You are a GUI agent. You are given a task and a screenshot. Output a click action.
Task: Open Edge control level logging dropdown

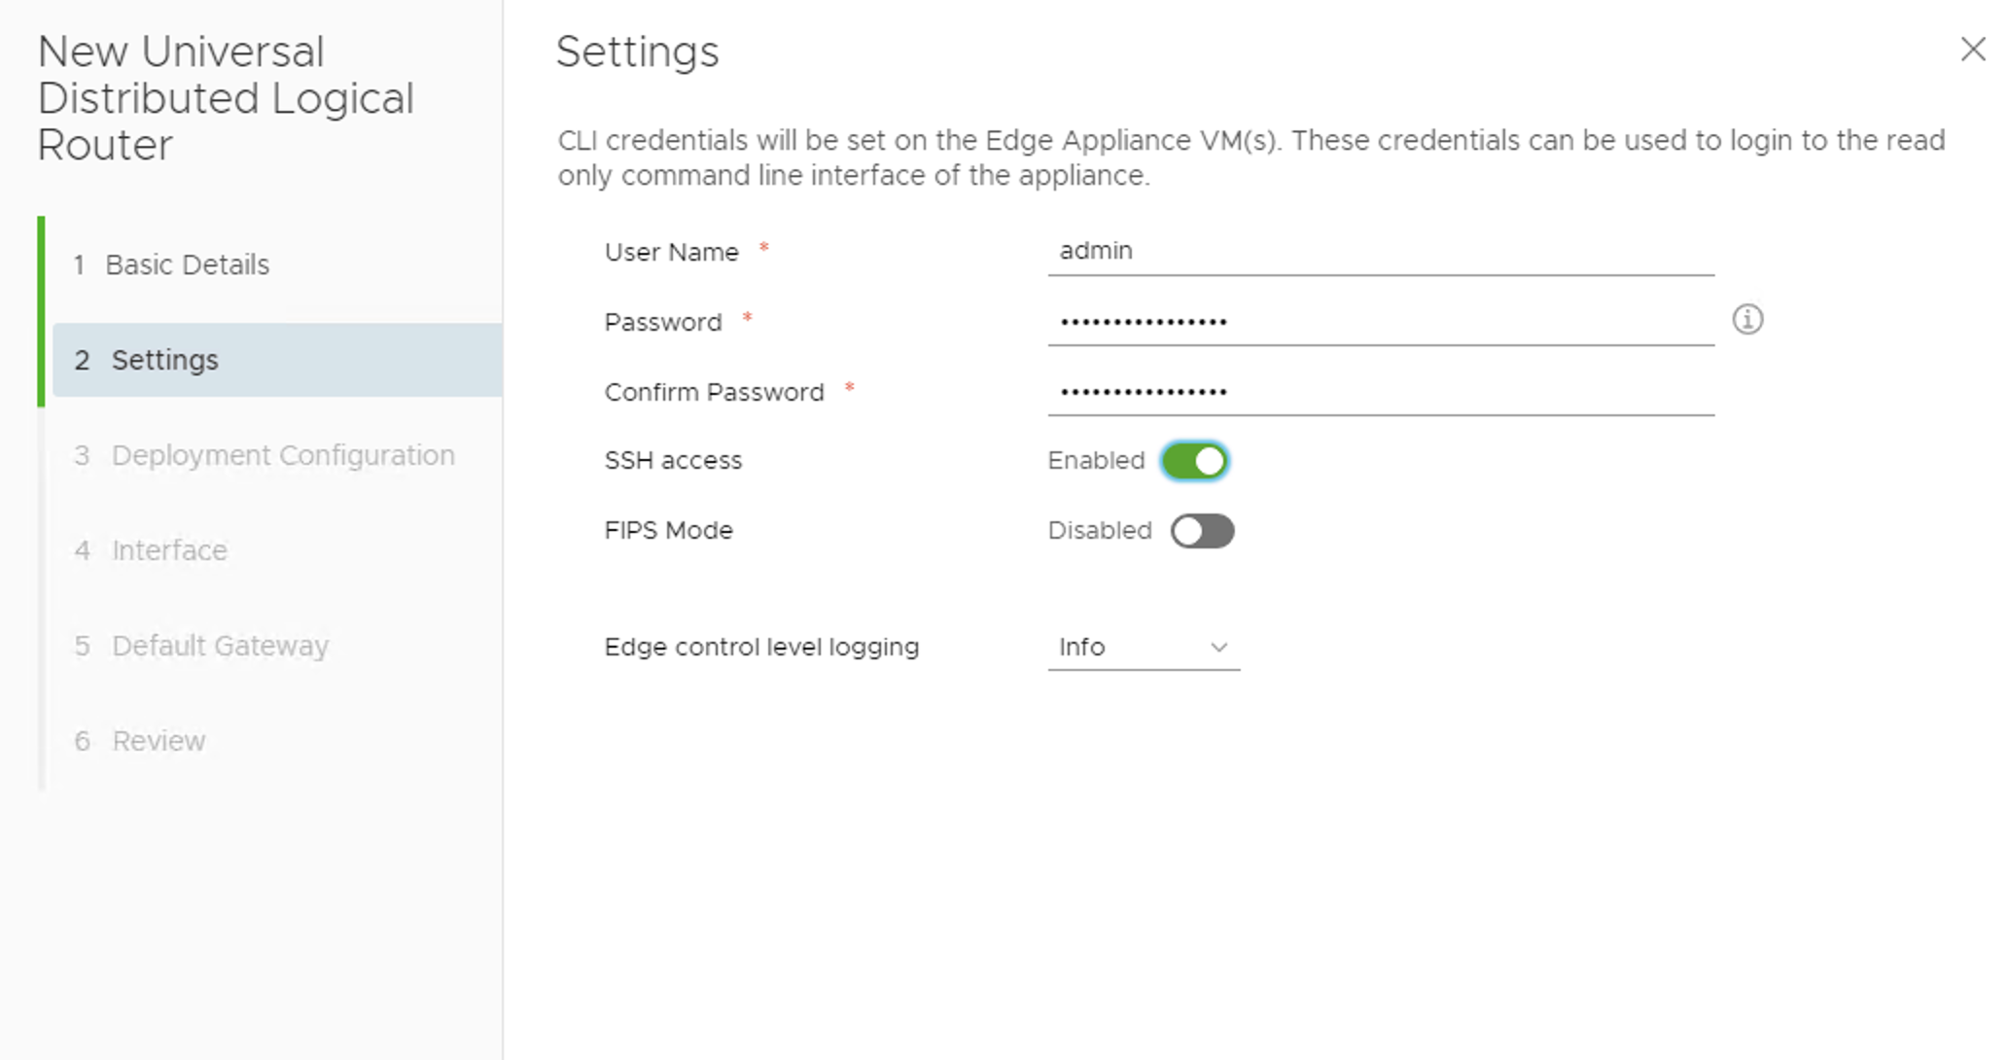[1142, 648]
